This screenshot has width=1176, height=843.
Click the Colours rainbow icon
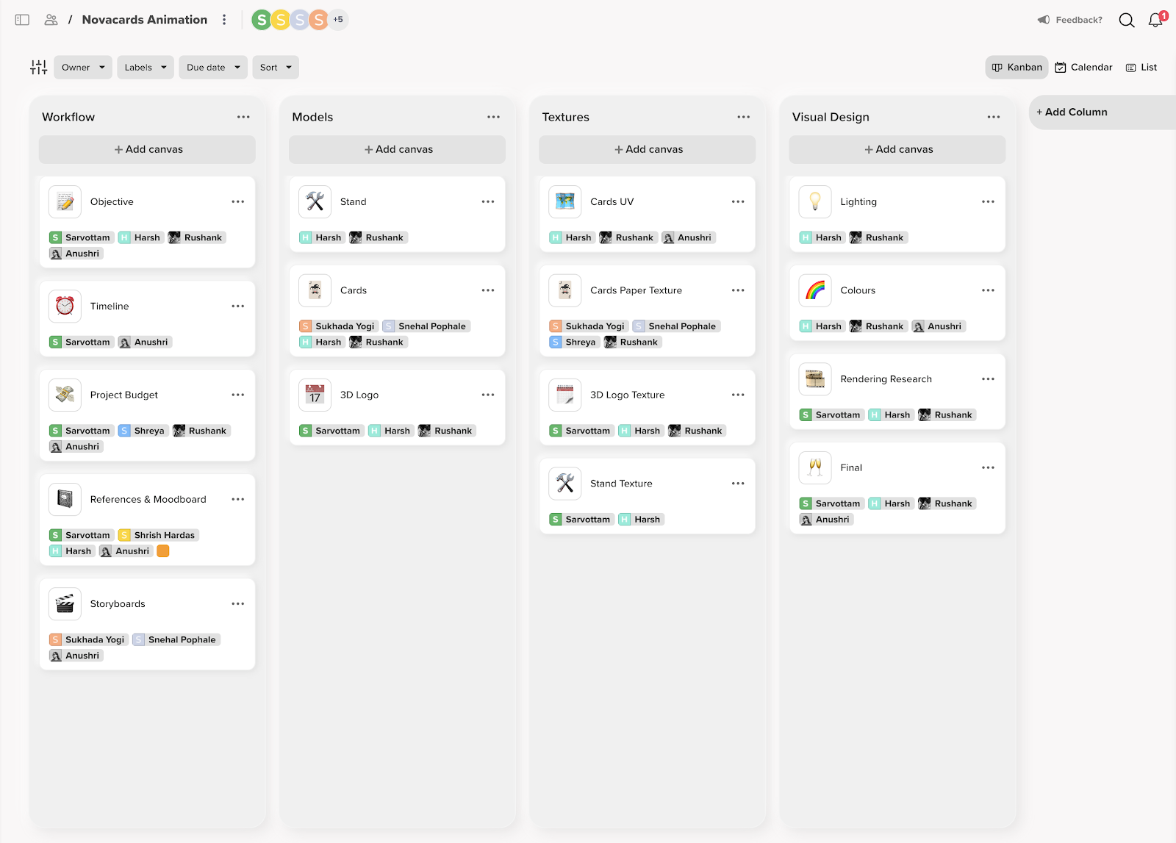pos(814,290)
